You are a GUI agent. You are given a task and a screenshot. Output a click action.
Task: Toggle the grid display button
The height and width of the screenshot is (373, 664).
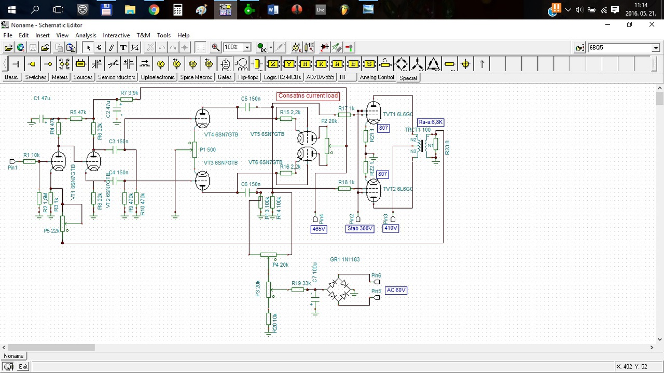pyautogui.click(x=201, y=48)
